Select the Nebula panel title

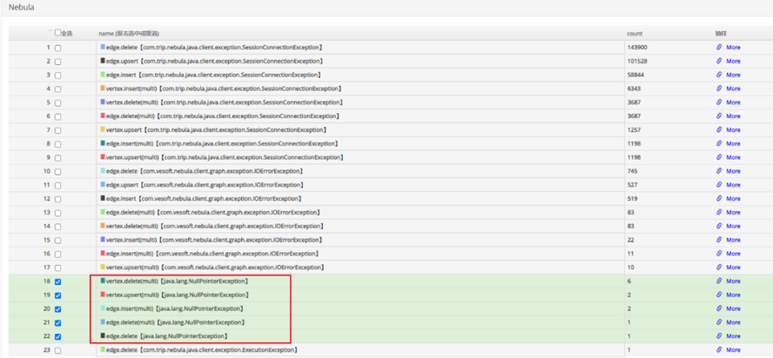pyautogui.click(x=21, y=8)
